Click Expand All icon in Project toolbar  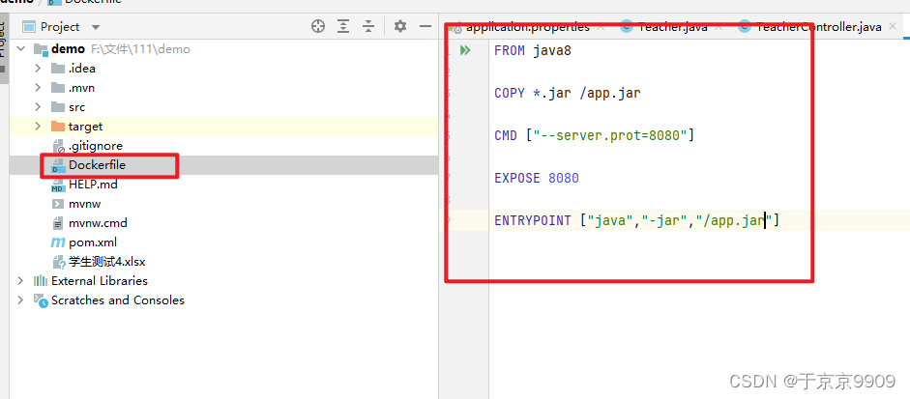pyautogui.click(x=343, y=27)
